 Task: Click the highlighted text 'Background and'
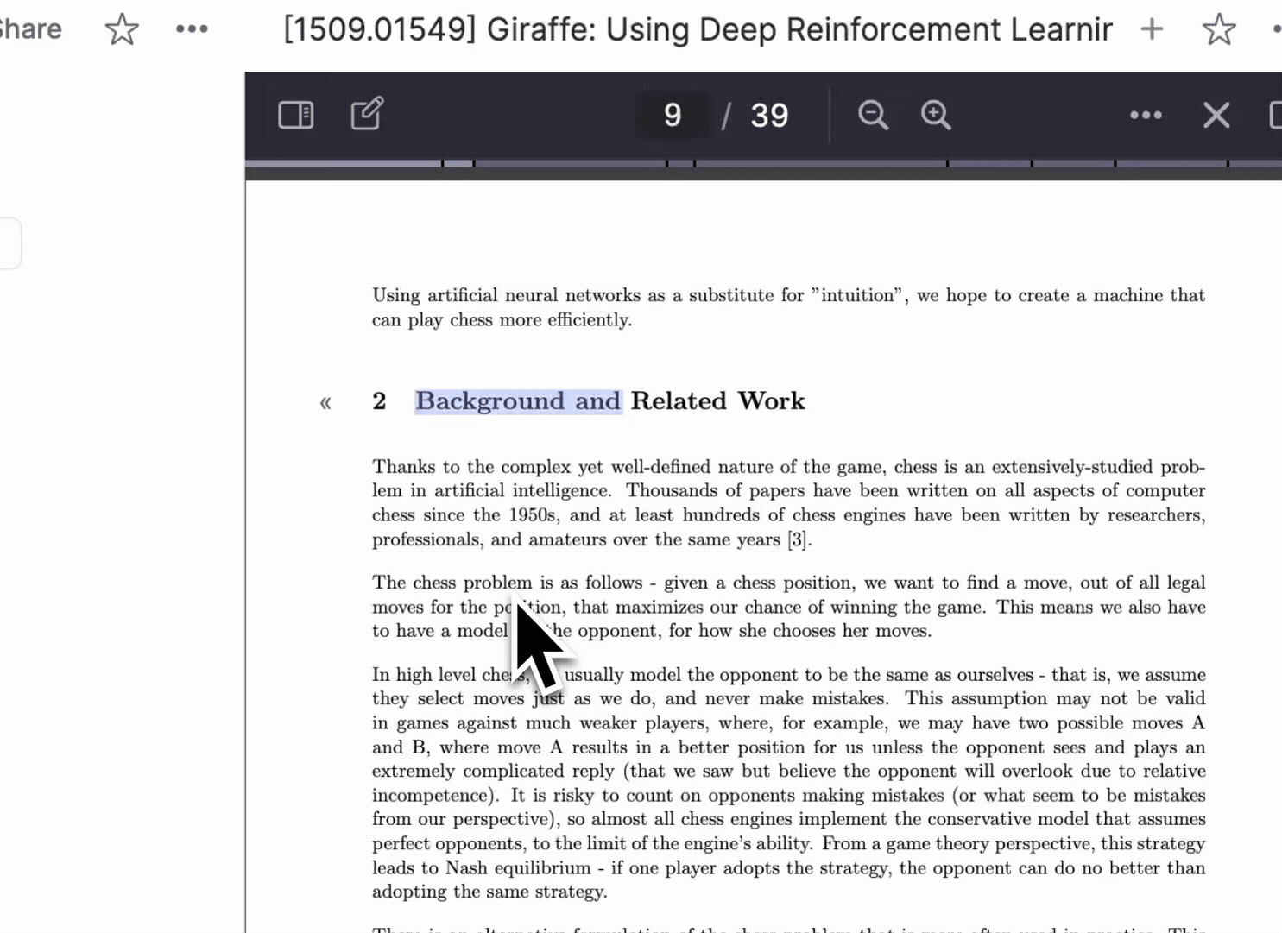point(517,400)
